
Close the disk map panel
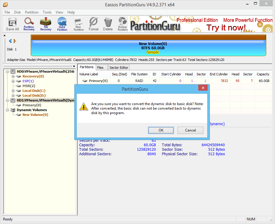tap(5, 35)
